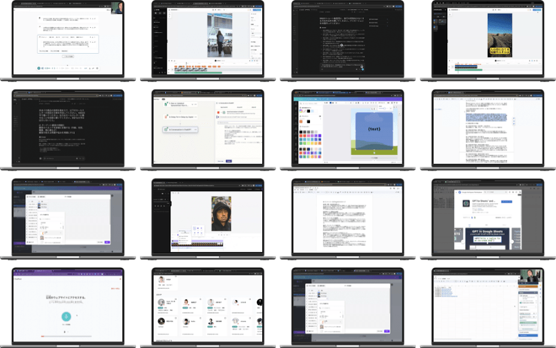Click the teal microphone record button
The height and width of the screenshot is (348, 556).
coord(66,317)
